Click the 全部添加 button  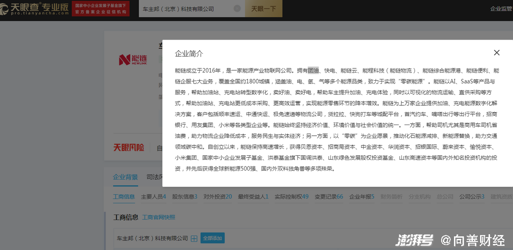coord(212,238)
